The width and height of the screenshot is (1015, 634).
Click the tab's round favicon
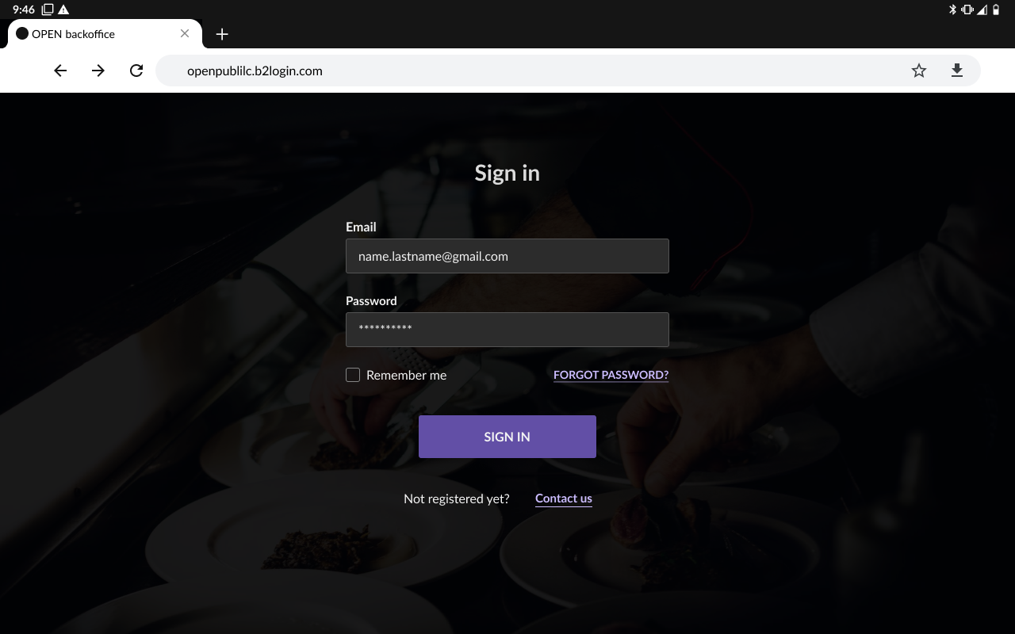coord(22,33)
